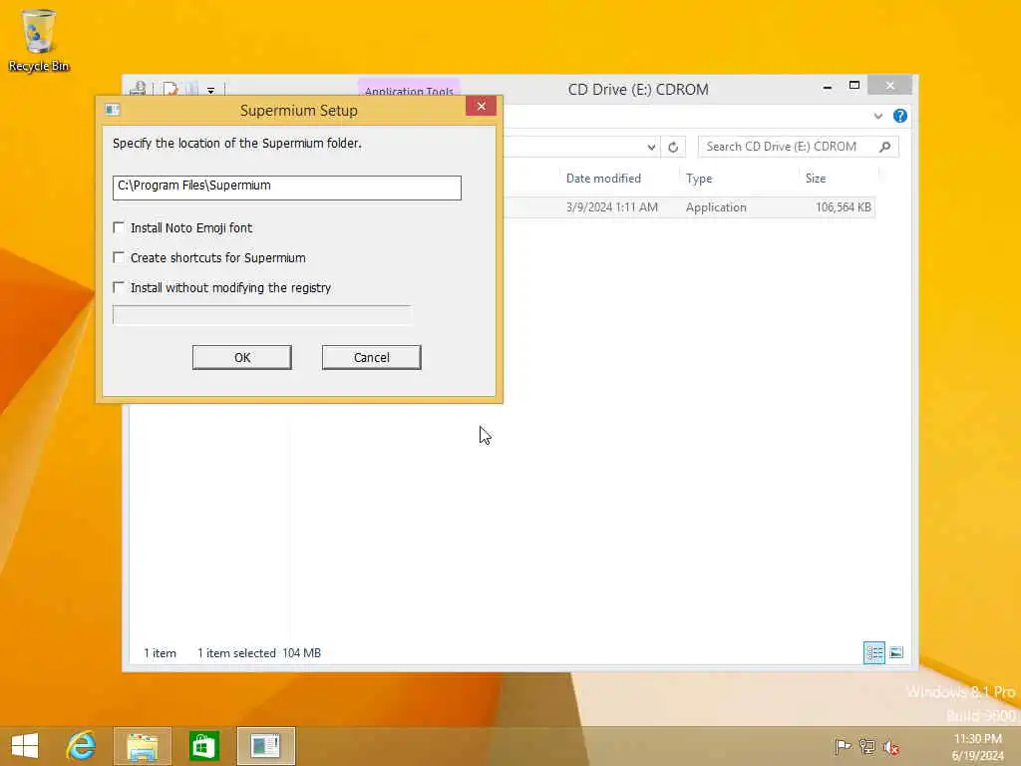Expand the Explorer ribbon chevron
Image resolution: width=1021 pixels, height=766 pixels.
pyautogui.click(x=878, y=116)
